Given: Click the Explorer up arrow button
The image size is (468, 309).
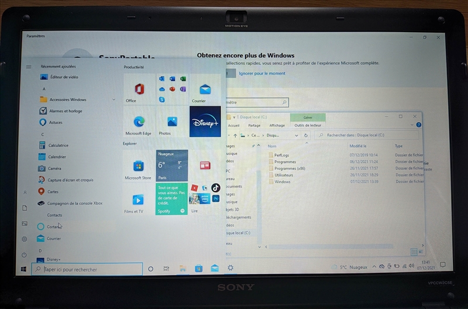Looking at the screenshot, I should pyautogui.click(x=235, y=136).
